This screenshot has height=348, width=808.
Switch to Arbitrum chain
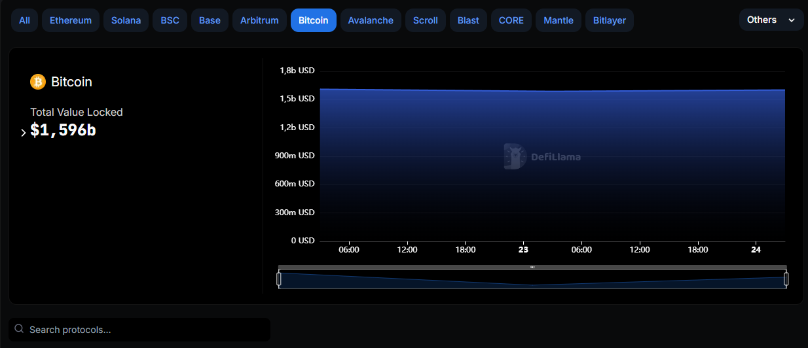coord(259,20)
